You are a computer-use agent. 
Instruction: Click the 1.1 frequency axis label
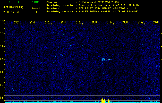[2, 33]
